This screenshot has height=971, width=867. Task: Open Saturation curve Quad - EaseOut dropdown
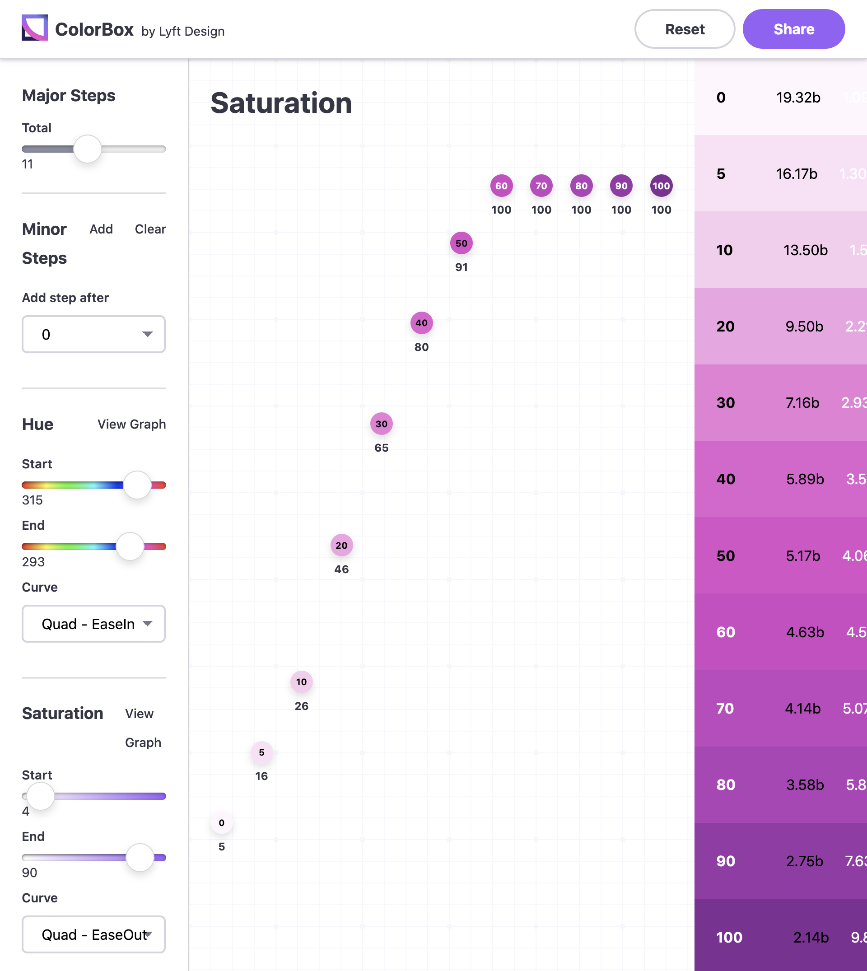click(x=93, y=934)
